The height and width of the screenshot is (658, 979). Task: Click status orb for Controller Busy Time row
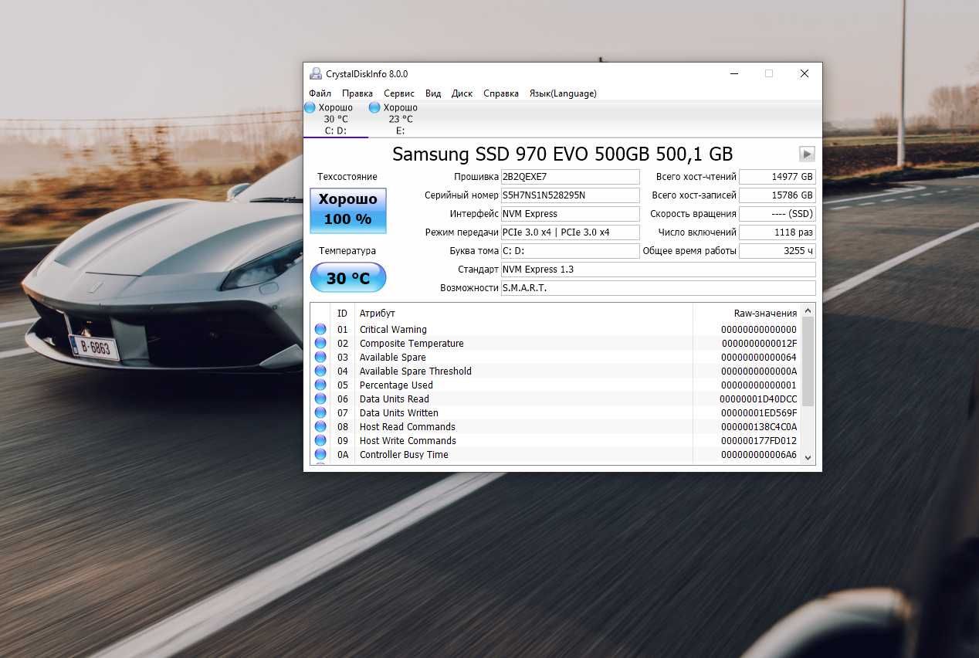click(x=320, y=455)
